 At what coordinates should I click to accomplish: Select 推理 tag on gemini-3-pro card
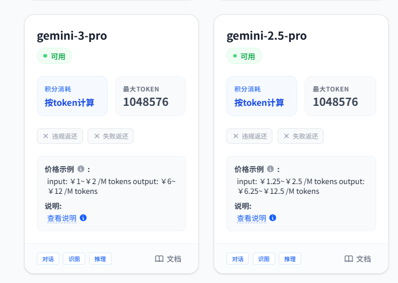[x=100, y=259]
